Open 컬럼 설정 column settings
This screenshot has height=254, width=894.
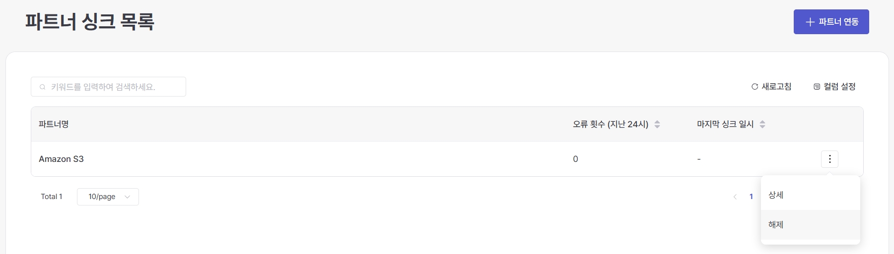click(x=839, y=87)
